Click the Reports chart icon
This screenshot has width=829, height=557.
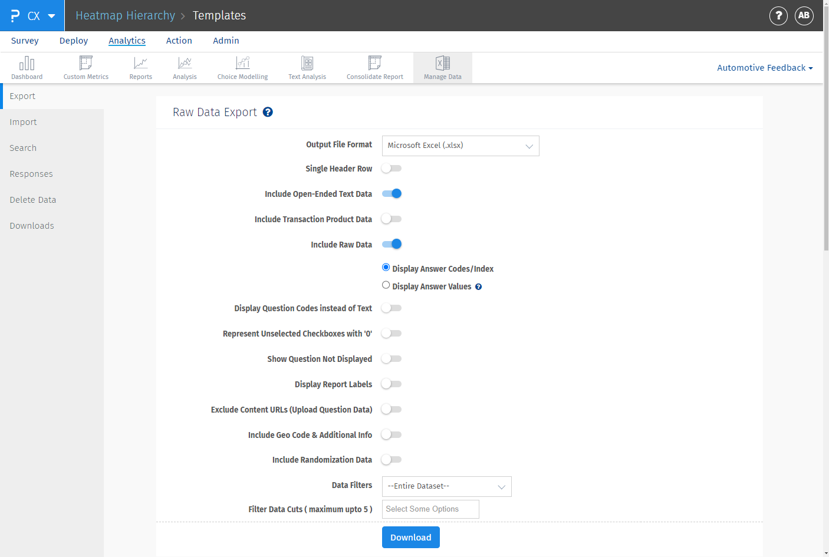pos(140,67)
